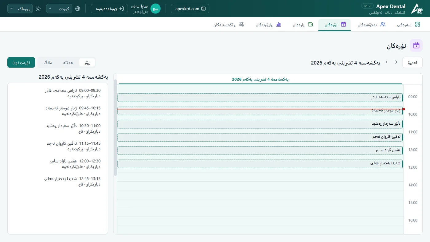Select the 10:30–11:00 list entry
Screen dimensions: 430x242
58,128
